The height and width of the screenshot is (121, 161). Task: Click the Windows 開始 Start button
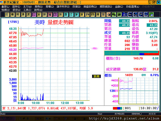click(8, 119)
